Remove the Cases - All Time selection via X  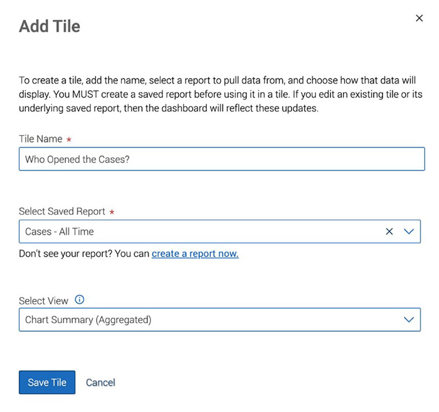[x=390, y=231]
